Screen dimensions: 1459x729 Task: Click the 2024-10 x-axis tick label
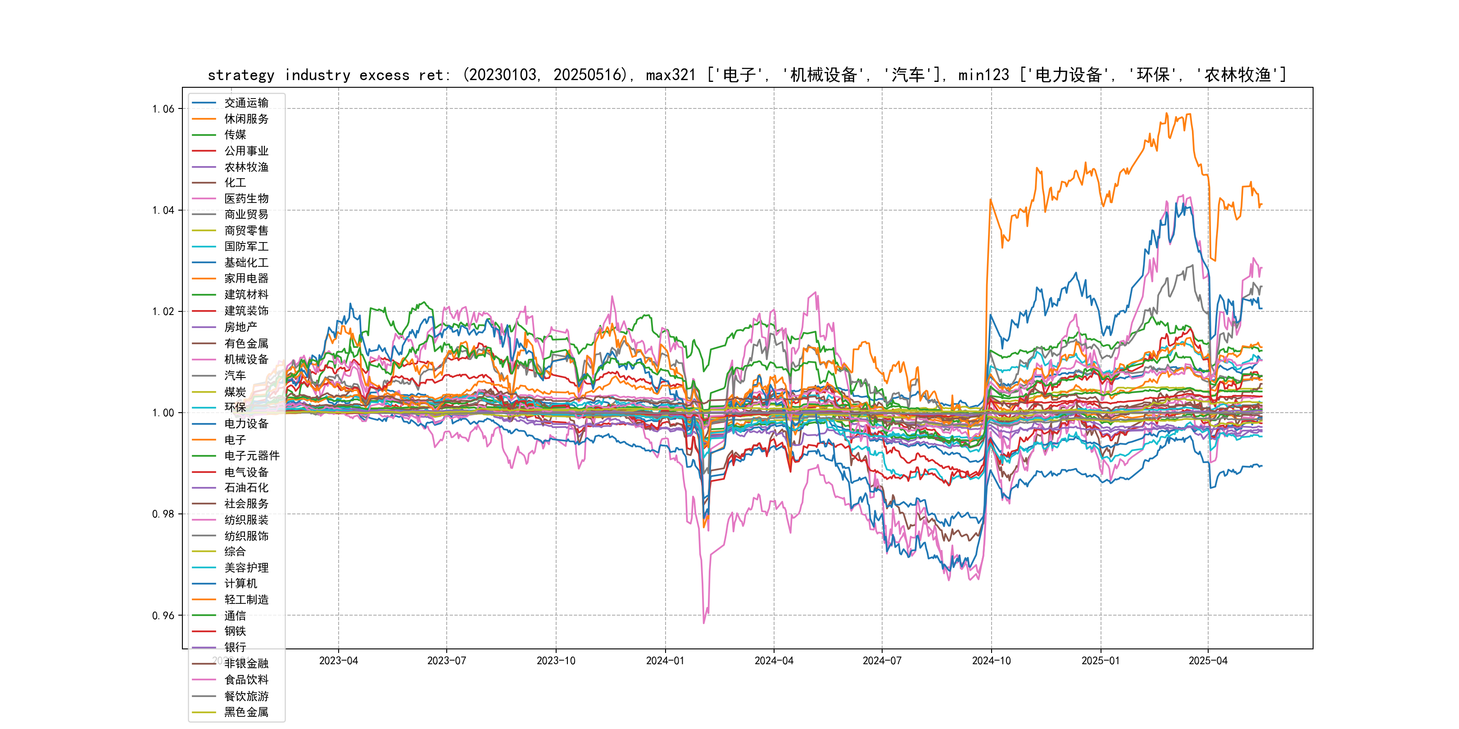pos(991,661)
